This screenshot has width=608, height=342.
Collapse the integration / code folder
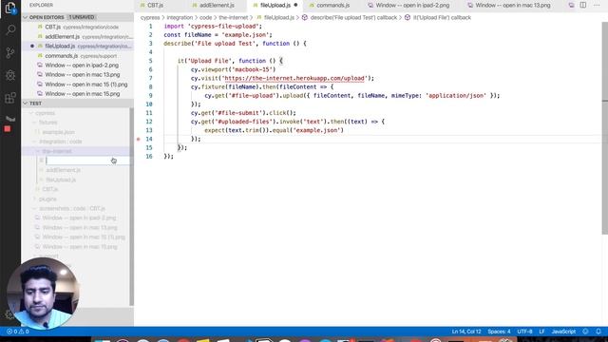point(34,142)
